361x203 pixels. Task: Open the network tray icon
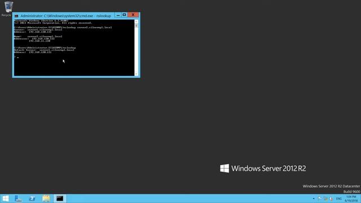click(325, 198)
